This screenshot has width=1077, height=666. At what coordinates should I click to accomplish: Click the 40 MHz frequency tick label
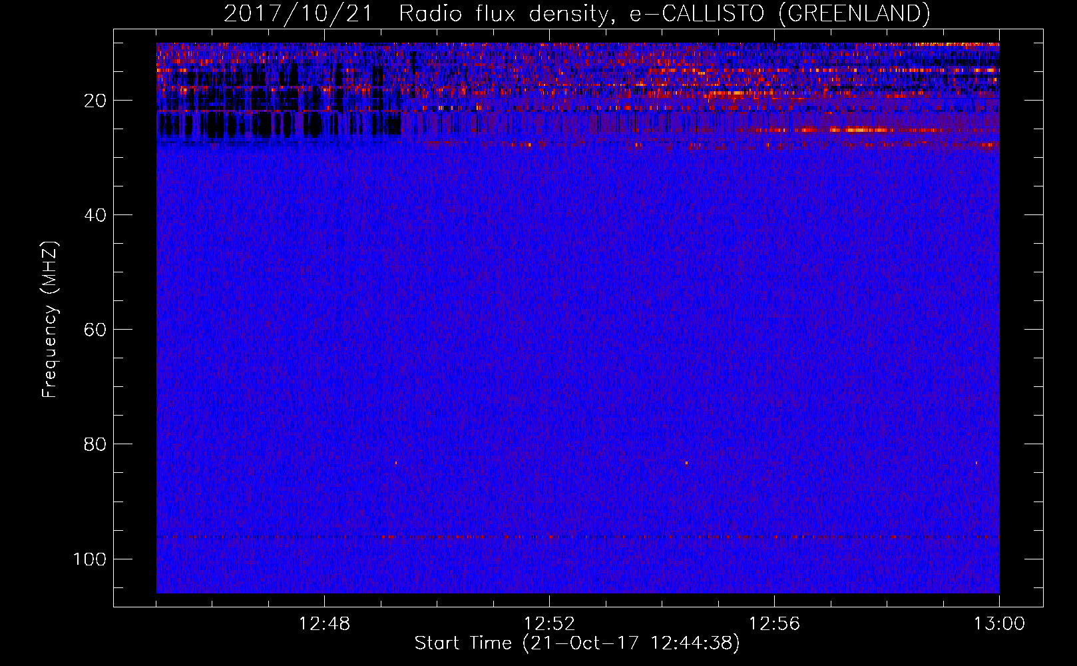[x=95, y=215]
